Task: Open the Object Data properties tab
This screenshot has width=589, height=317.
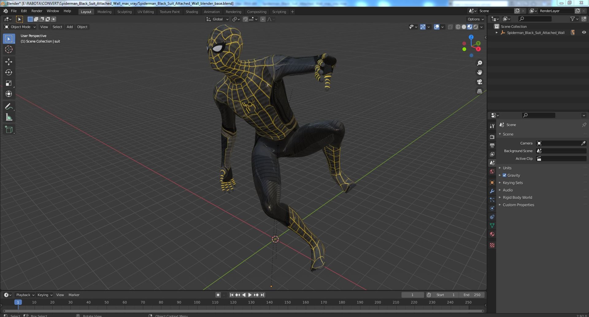Action: point(492,226)
